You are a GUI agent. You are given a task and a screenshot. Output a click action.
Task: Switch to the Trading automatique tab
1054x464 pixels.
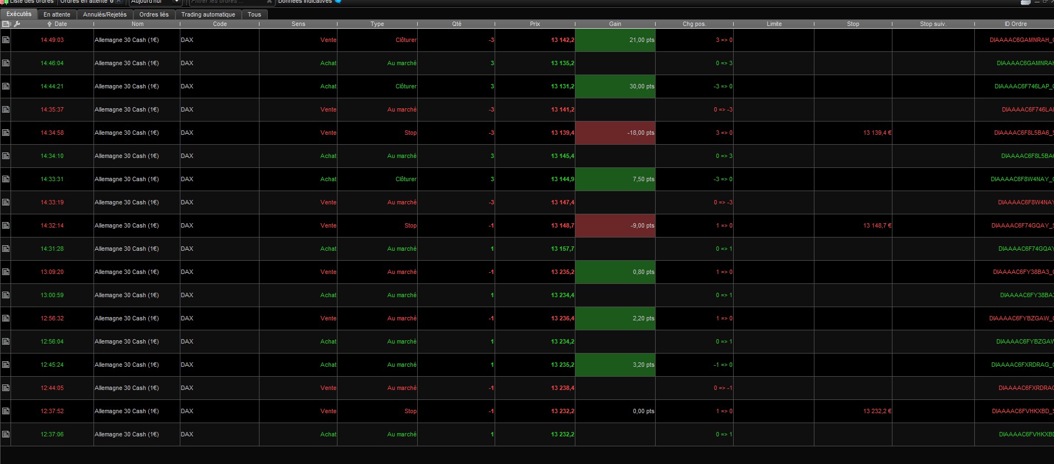208,14
